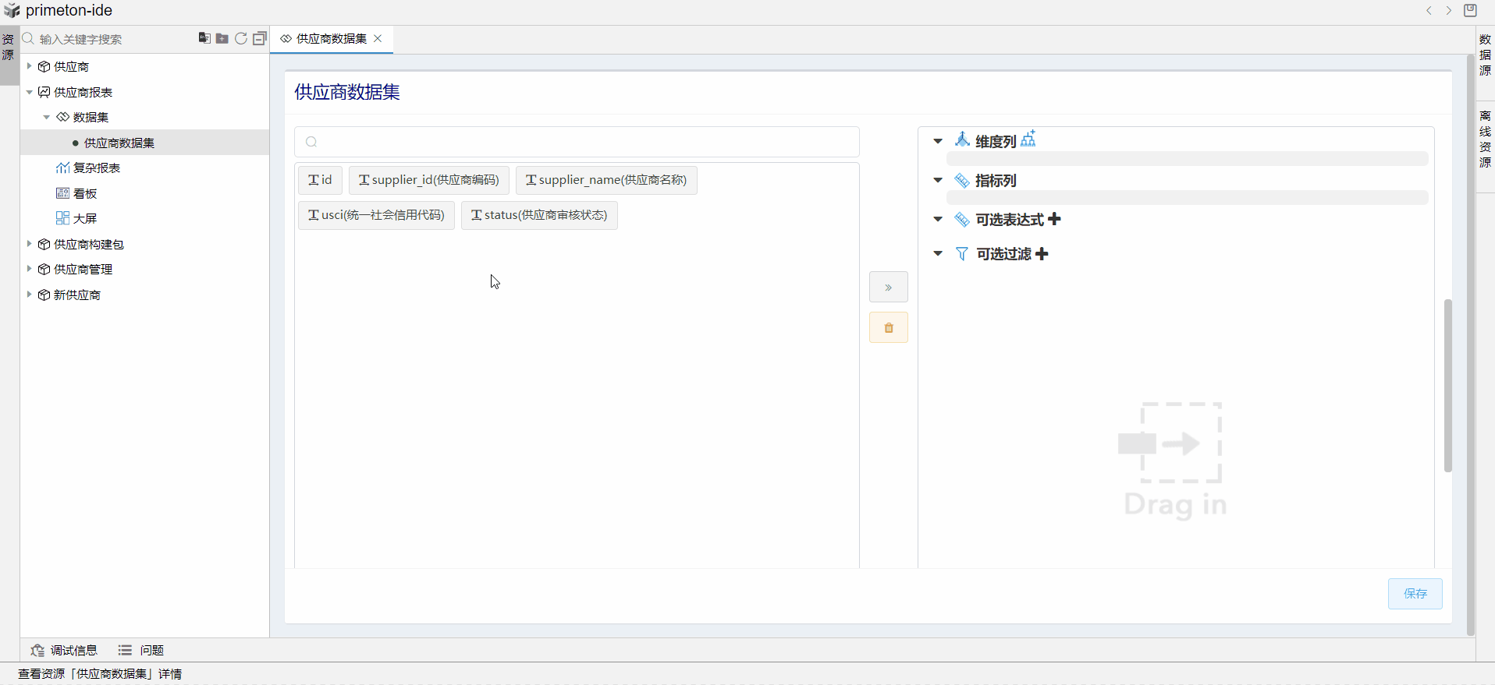The height and width of the screenshot is (685, 1495).
Task: Click the save window icon at top right
Action: [x=1470, y=10]
